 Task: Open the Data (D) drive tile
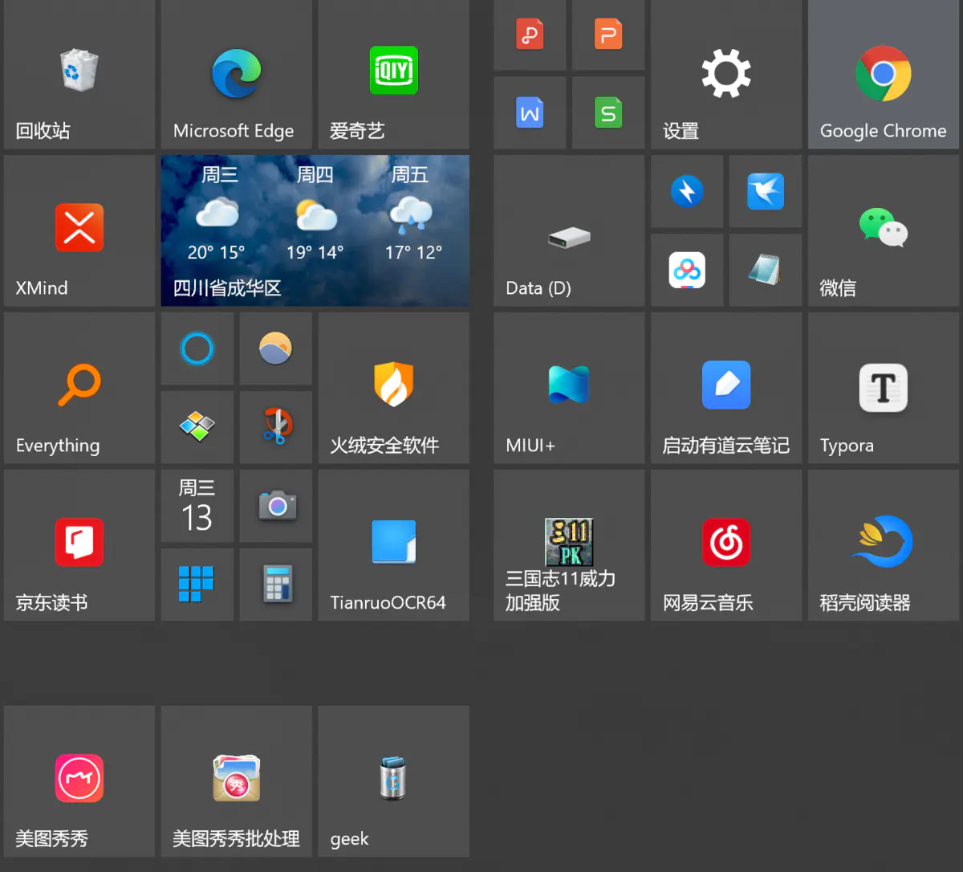pyautogui.click(x=569, y=230)
